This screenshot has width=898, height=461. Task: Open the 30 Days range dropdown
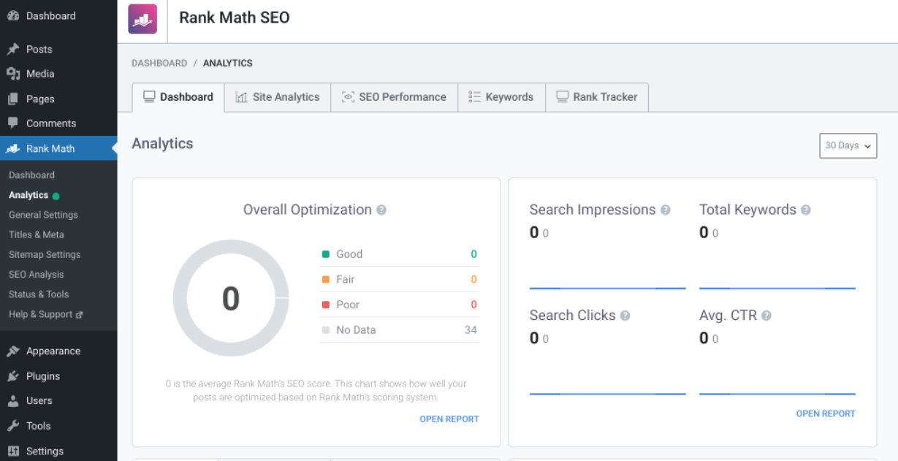(848, 145)
